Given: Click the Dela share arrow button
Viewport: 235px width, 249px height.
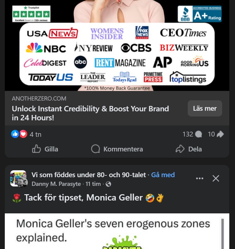Looking at the screenshot, I should pyautogui.click(x=189, y=149).
